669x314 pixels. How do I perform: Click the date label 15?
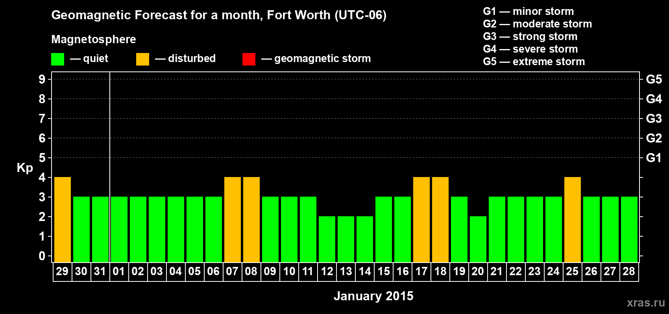pos(383,272)
